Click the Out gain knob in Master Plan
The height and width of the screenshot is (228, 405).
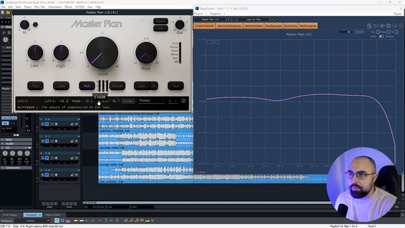pyautogui.click(x=180, y=25)
